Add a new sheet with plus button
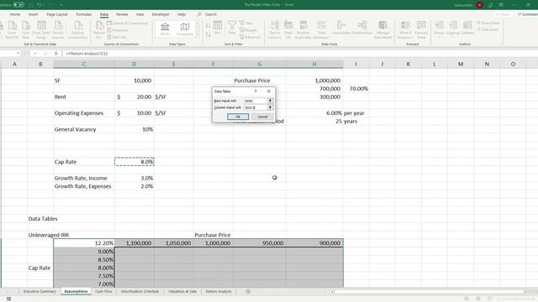This screenshot has height=302, width=538. pos(248,291)
